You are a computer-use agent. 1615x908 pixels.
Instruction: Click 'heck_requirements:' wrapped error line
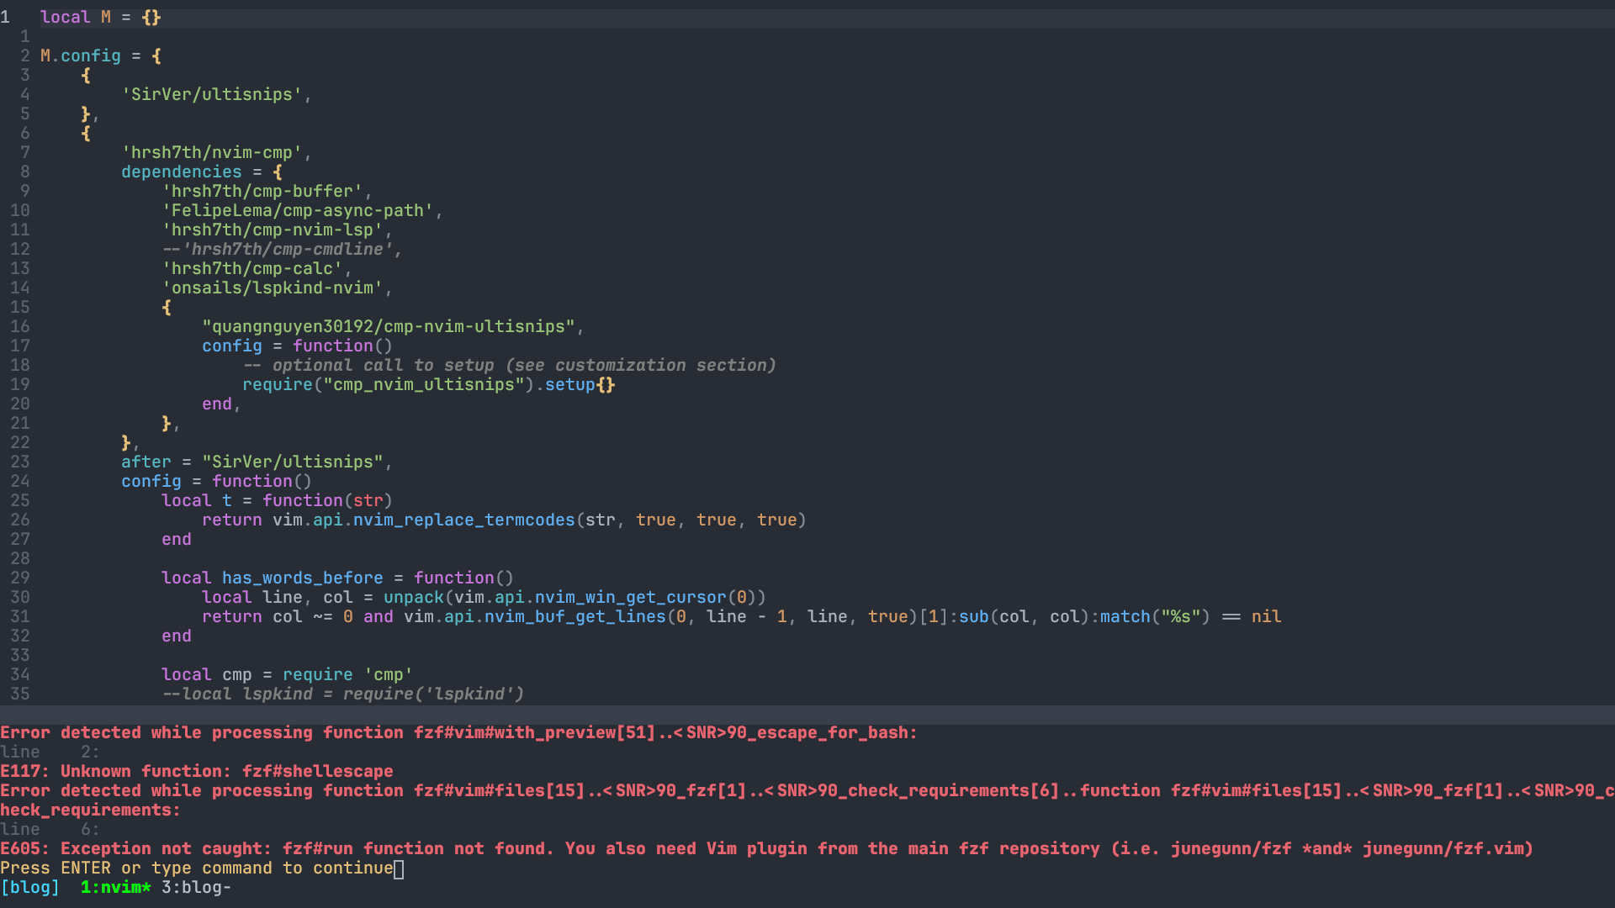91,810
